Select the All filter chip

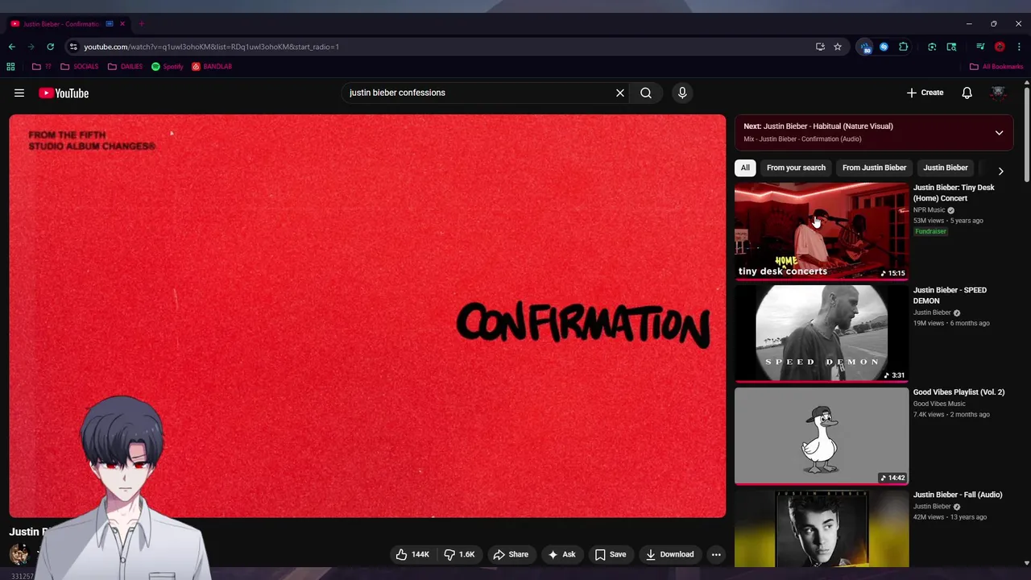coord(745,168)
